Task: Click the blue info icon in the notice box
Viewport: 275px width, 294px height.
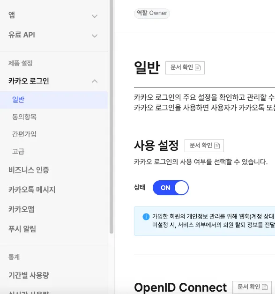Action: click(x=146, y=217)
